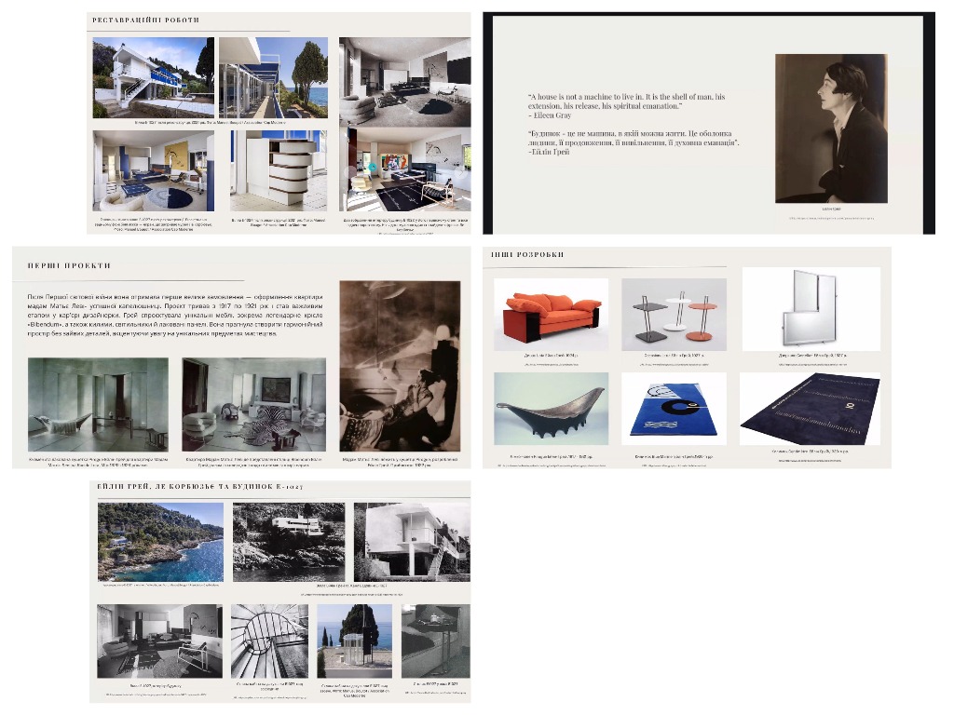Viewport: 954px width, 715px height.
Task: Select the rooftop glass pavilion sea photo
Action: point(354,641)
